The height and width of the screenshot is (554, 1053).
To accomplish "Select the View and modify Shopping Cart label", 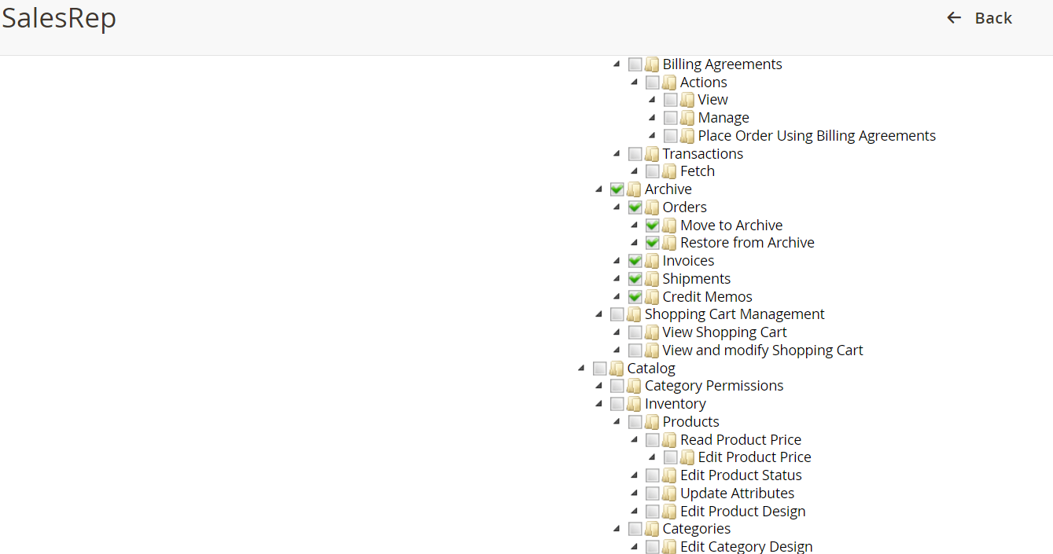I will tap(763, 350).
